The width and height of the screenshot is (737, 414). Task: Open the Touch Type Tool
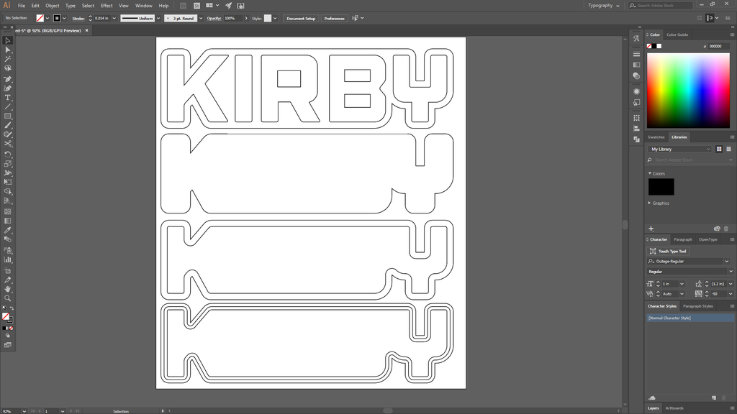coord(668,251)
